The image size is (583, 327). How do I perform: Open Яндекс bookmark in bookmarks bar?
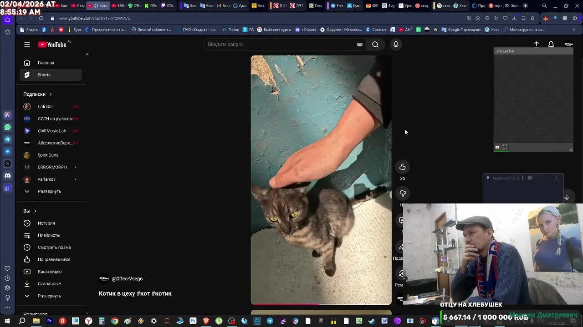(x=29, y=30)
